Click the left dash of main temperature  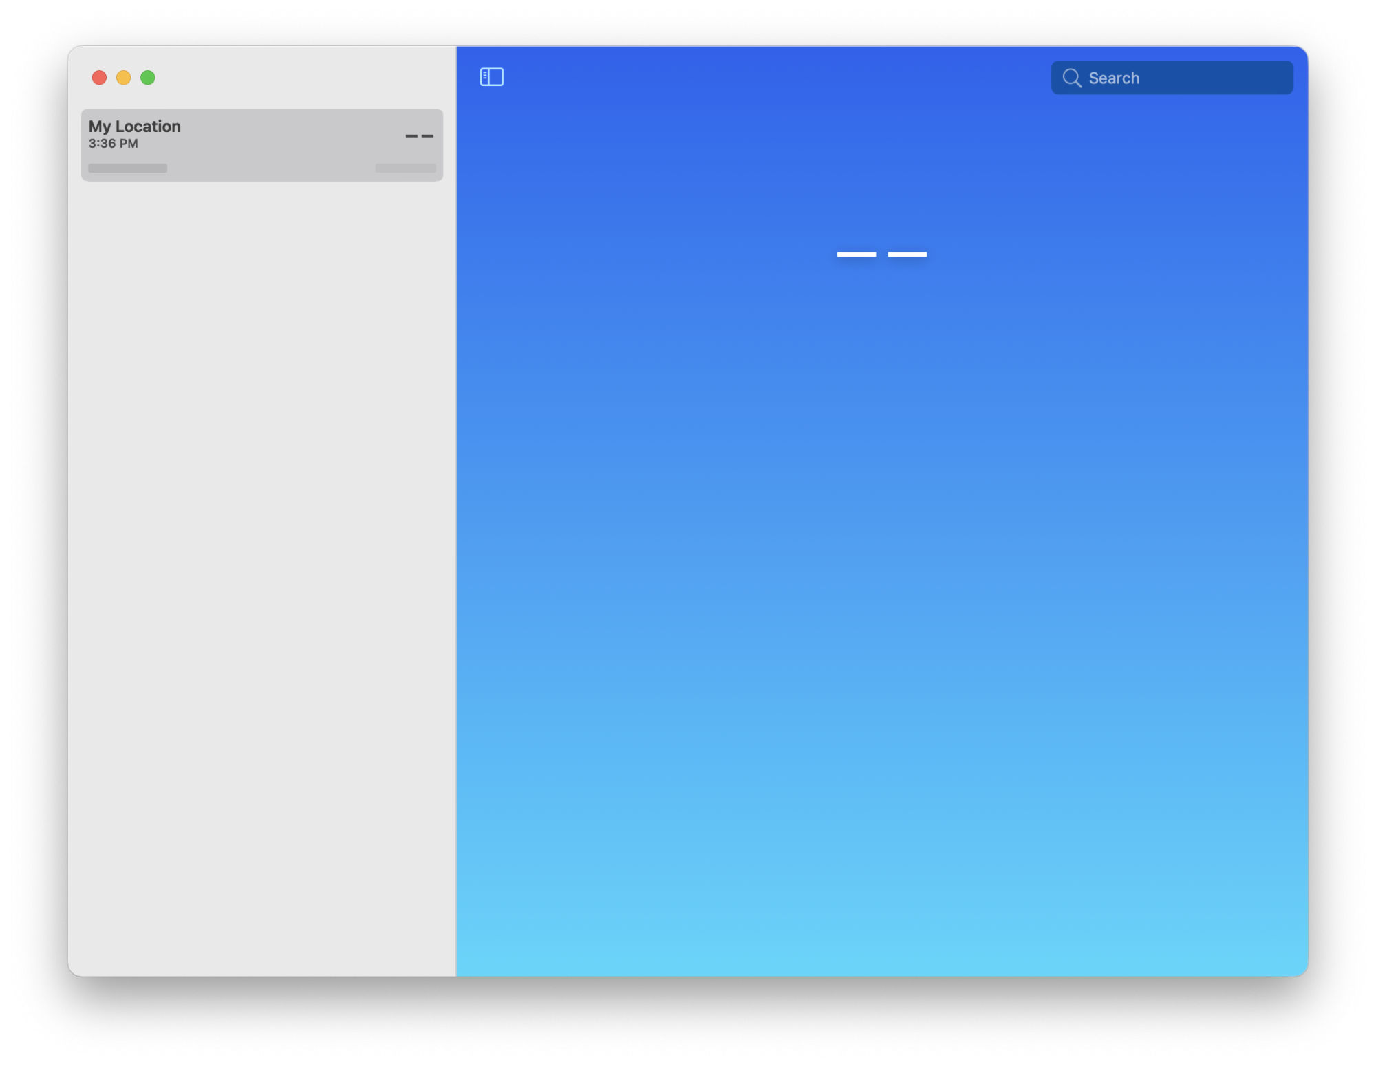point(856,254)
